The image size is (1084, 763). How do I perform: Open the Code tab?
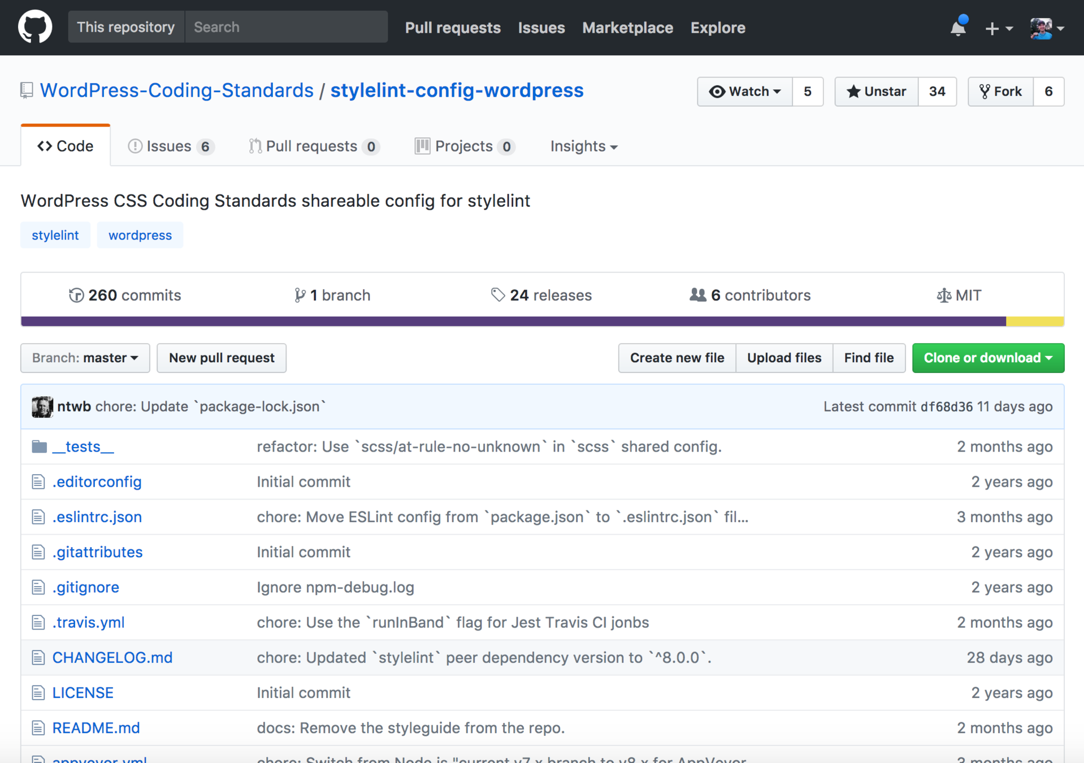pyautogui.click(x=66, y=146)
